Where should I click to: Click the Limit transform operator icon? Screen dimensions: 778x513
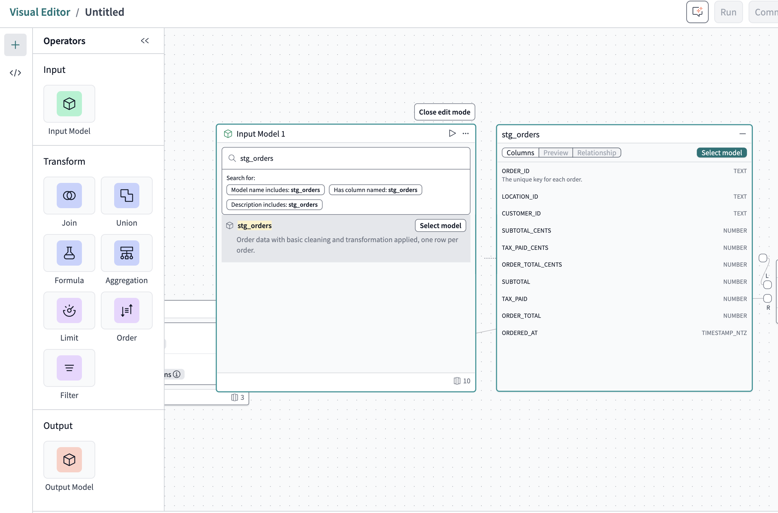click(x=69, y=310)
